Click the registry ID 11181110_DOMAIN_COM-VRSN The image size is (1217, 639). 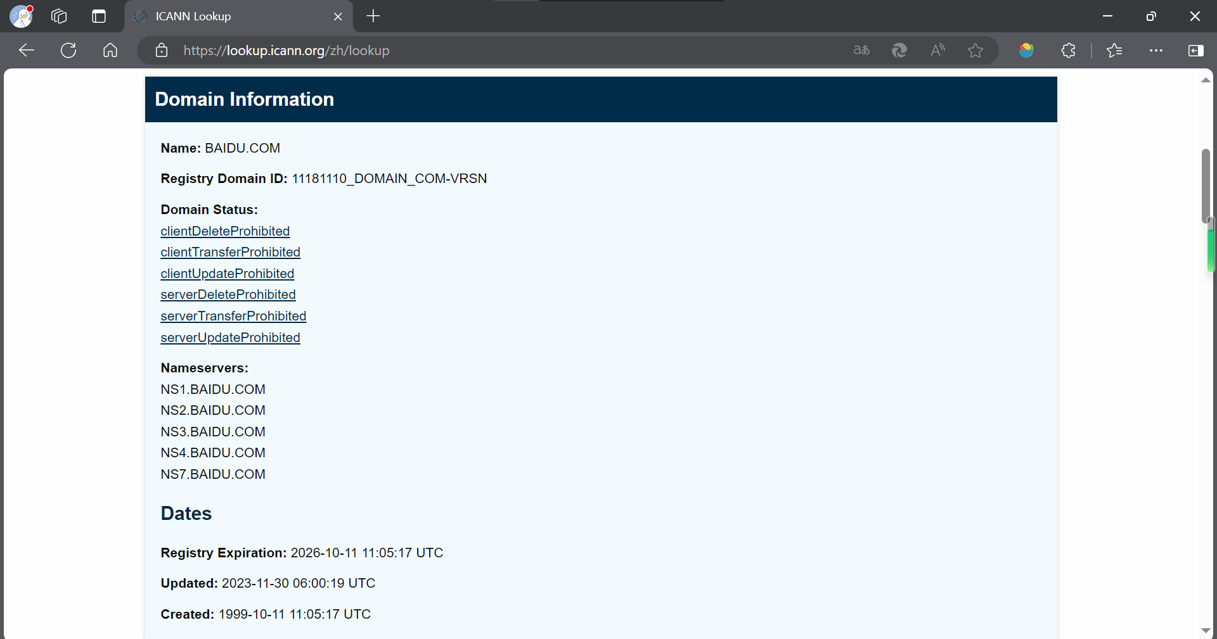tap(389, 179)
